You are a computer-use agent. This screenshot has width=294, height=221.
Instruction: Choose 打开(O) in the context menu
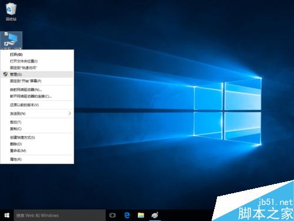(x=37, y=54)
